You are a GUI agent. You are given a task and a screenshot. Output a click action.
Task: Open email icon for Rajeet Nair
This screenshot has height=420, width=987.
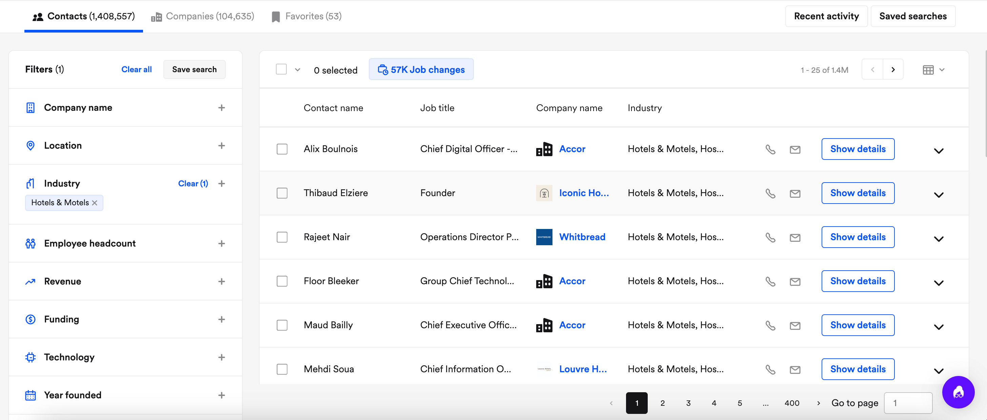[795, 237]
